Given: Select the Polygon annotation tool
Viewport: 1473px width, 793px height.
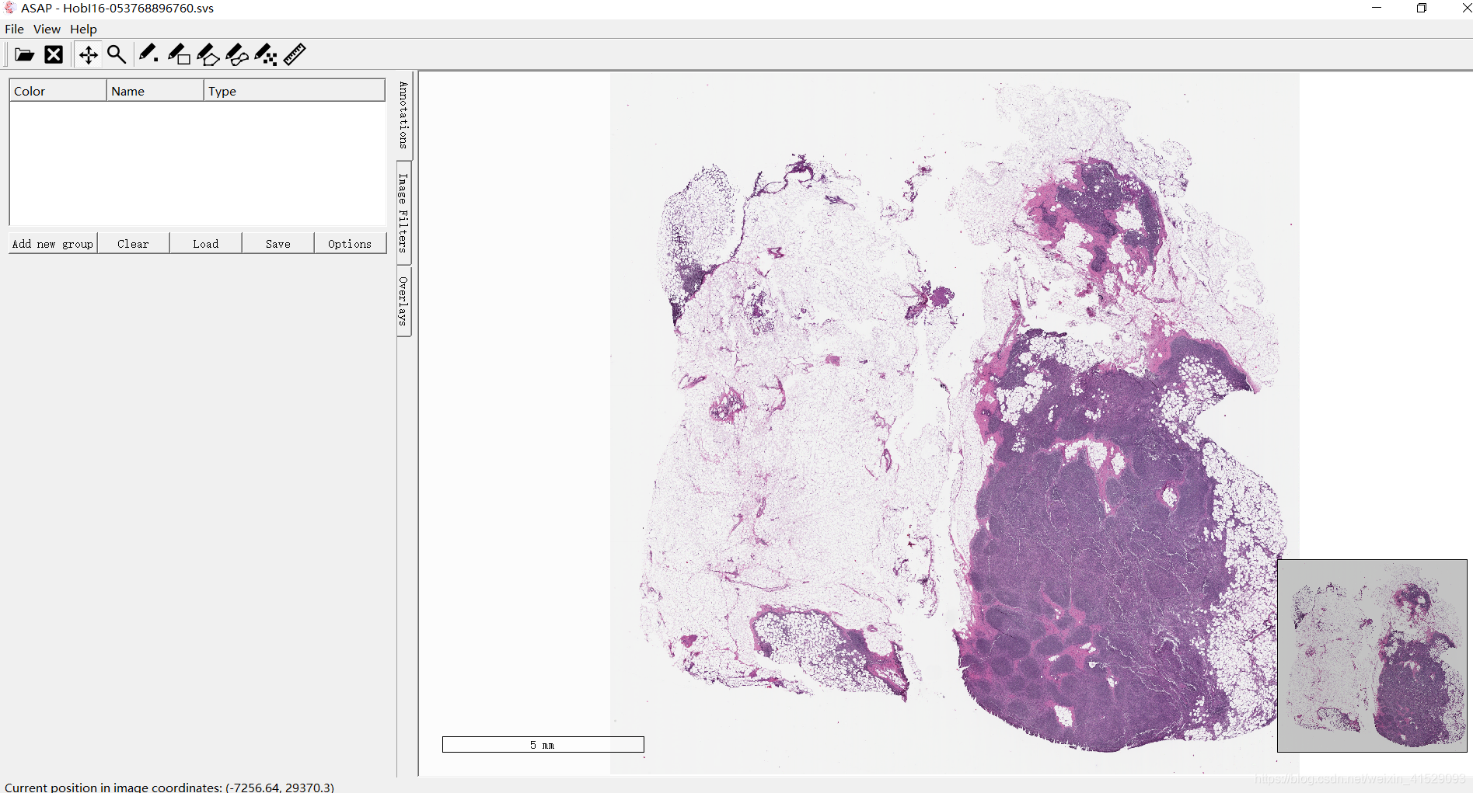Looking at the screenshot, I should [x=208, y=54].
